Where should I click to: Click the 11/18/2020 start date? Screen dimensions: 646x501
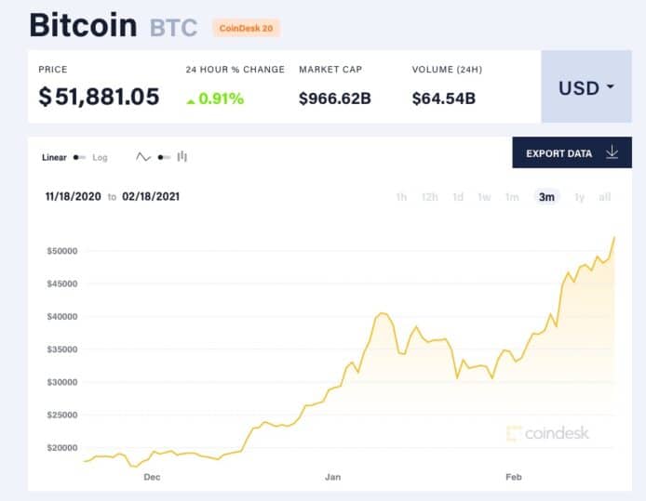coord(74,197)
